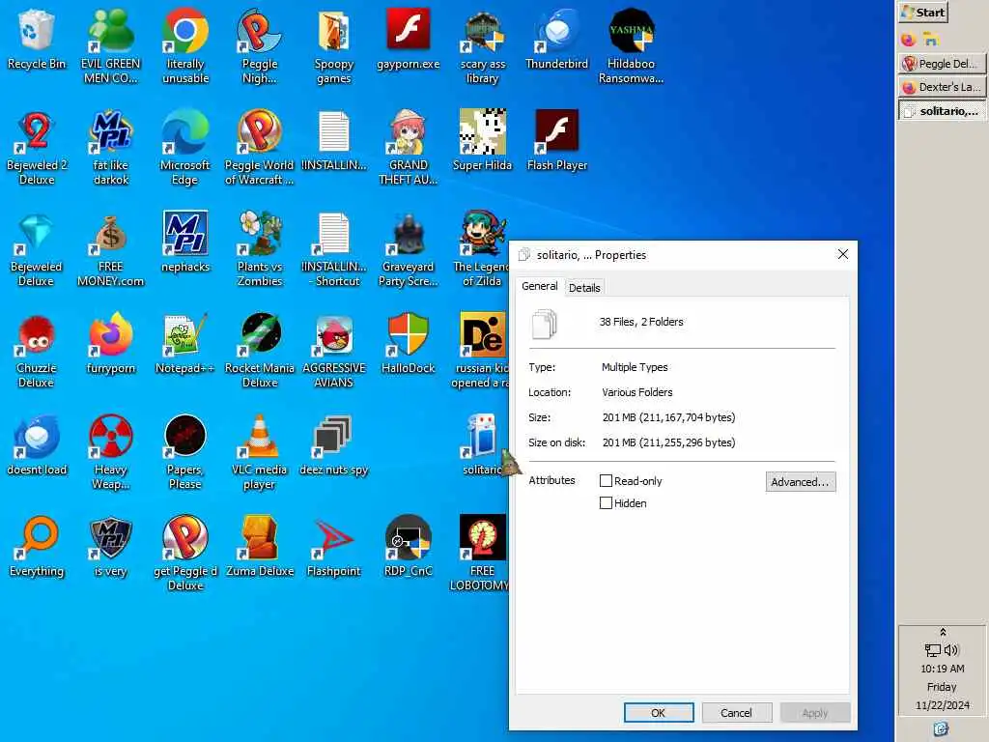Select the upper !INSTALLIN text file icon

pyautogui.click(x=333, y=141)
